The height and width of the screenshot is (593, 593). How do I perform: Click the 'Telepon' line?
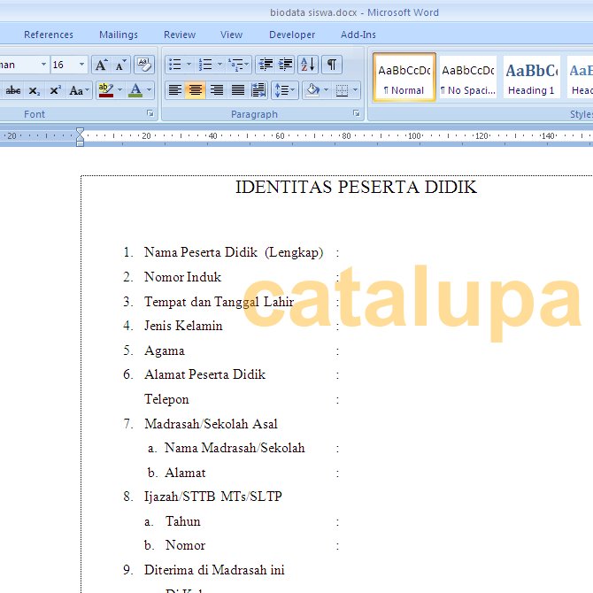(166, 399)
